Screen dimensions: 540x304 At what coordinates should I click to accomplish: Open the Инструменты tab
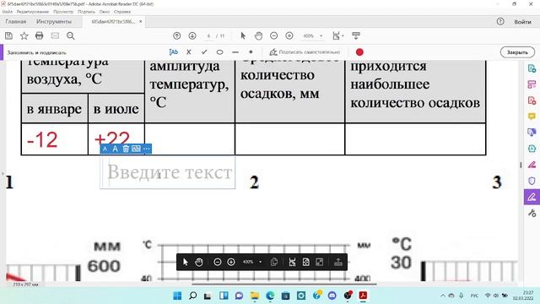coord(54,21)
